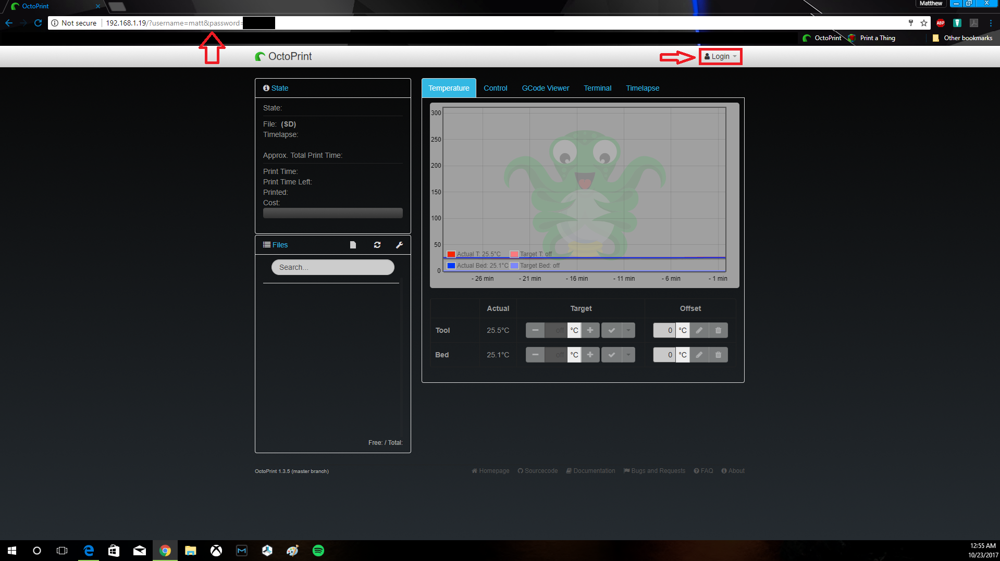
Task: Open the Timelapse tab
Action: (x=643, y=88)
